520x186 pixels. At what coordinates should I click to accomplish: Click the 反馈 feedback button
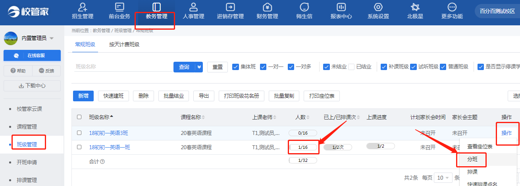tap(46, 71)
